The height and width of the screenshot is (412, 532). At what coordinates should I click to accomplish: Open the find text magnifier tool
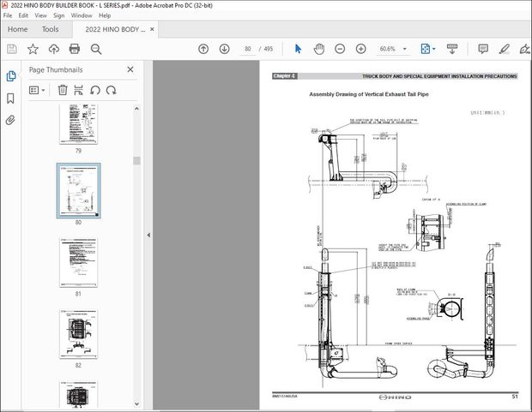pyautogui.click(x=96, y=49)
